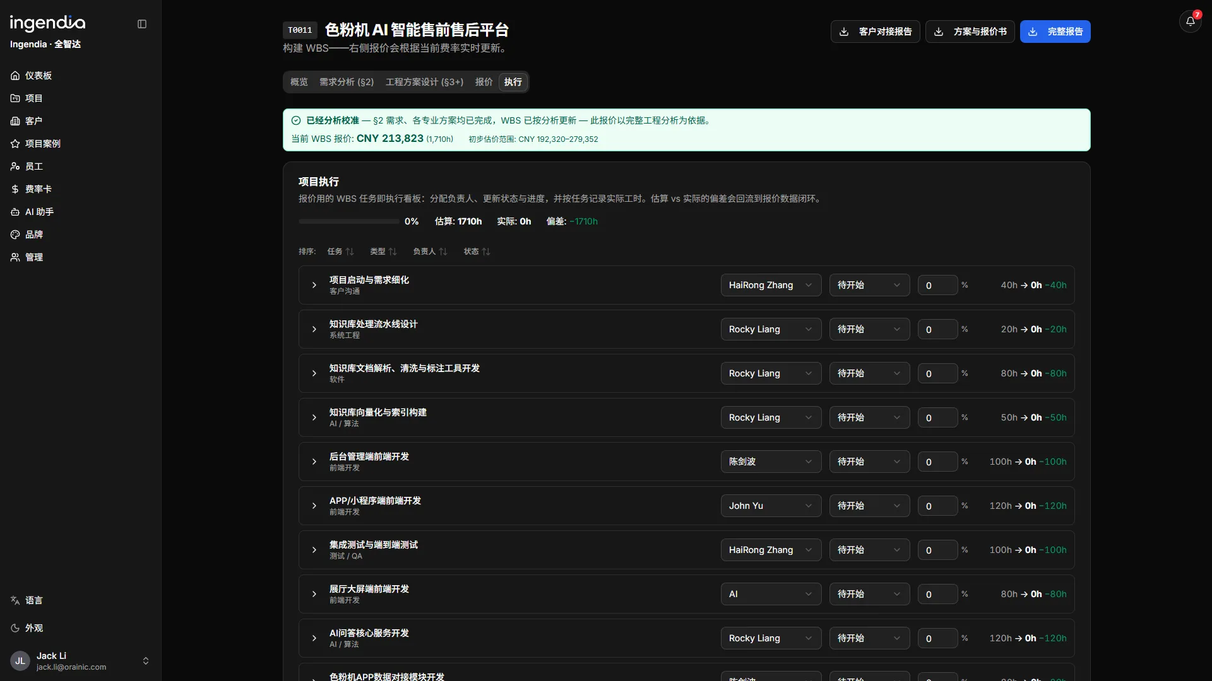Screen dimensions: 1212x681
Task: Open John Yu assignee dropdown
Action: [x=771, y=506]
